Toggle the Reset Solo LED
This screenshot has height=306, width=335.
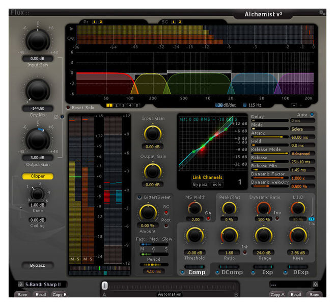click(68, 108)
